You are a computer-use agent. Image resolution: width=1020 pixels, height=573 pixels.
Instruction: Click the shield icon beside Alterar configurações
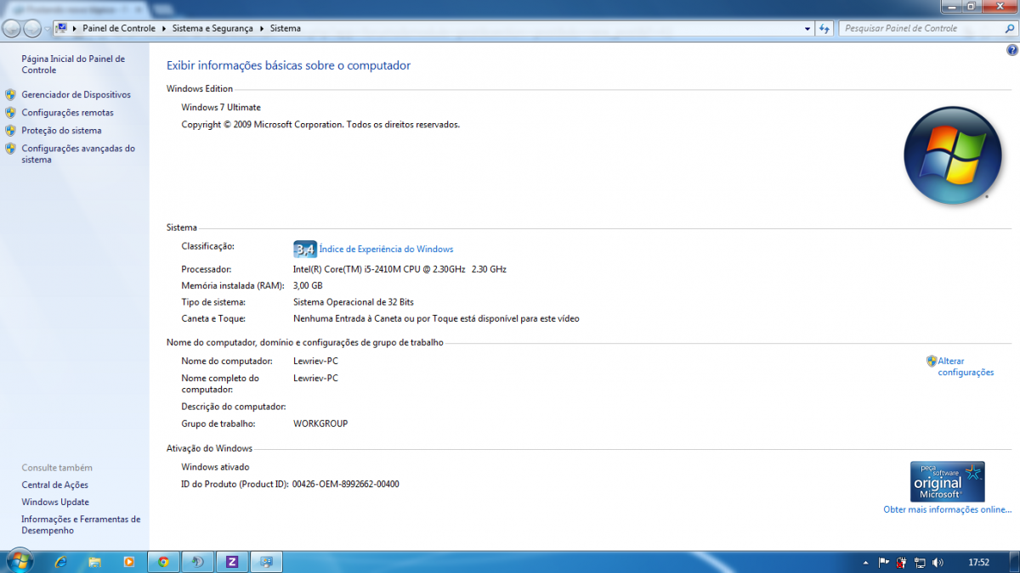tap(932, 361)
